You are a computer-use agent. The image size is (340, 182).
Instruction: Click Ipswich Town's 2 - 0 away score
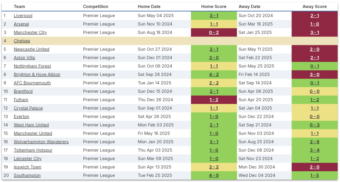click(314, 167)
